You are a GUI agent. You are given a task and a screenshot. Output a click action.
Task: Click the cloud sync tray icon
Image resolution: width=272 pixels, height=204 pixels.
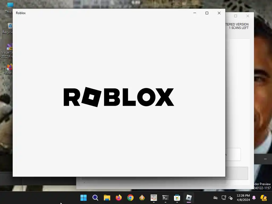pos(215,198)
